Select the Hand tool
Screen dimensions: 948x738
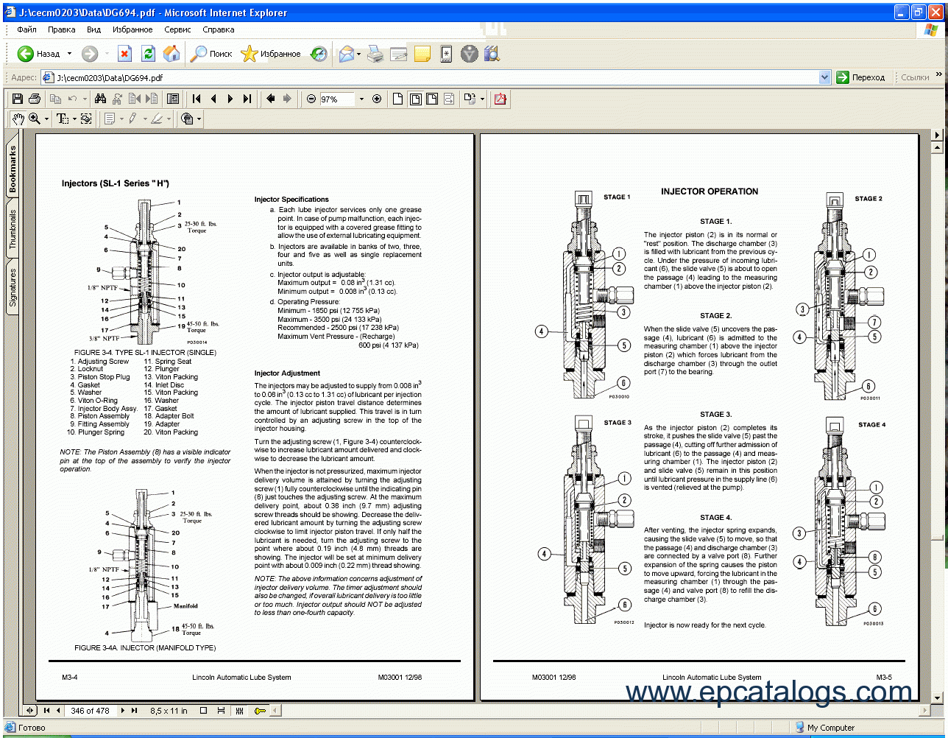pyautogui.click(x=18, y=118)
